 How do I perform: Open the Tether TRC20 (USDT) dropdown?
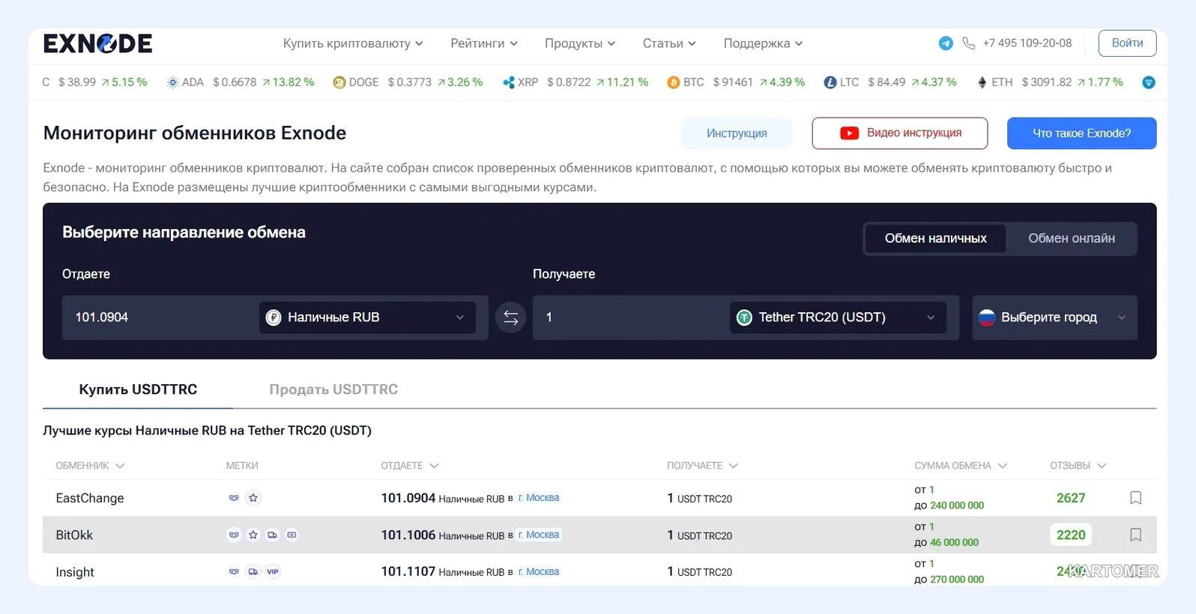tap(838, 317)
